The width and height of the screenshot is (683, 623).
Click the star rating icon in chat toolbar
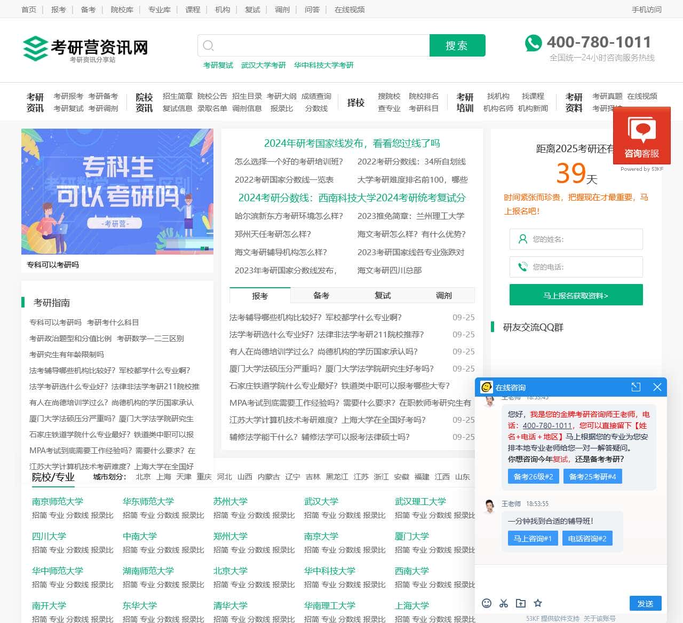[538, 603]
